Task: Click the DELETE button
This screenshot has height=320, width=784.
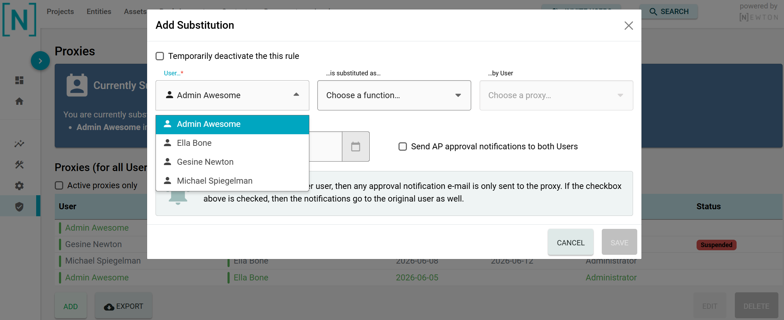Action: 756,306
